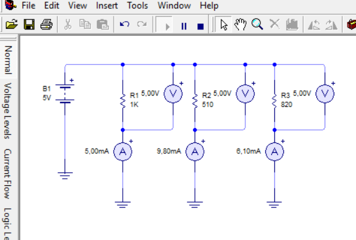This screenshot has height=240, width=356.
Task: Select the voltmeter next to R3
Action: (x=325, y=94)
